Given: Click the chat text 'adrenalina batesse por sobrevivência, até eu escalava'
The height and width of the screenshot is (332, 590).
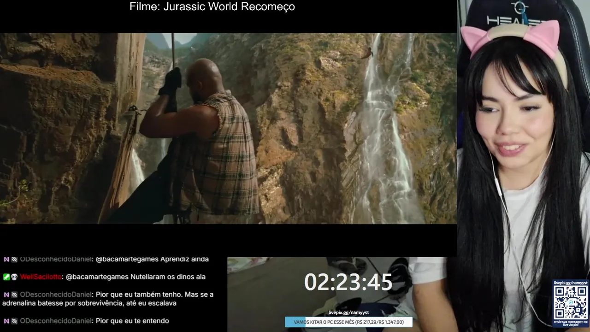Looking at the screenshot, I should click(89, 303).
